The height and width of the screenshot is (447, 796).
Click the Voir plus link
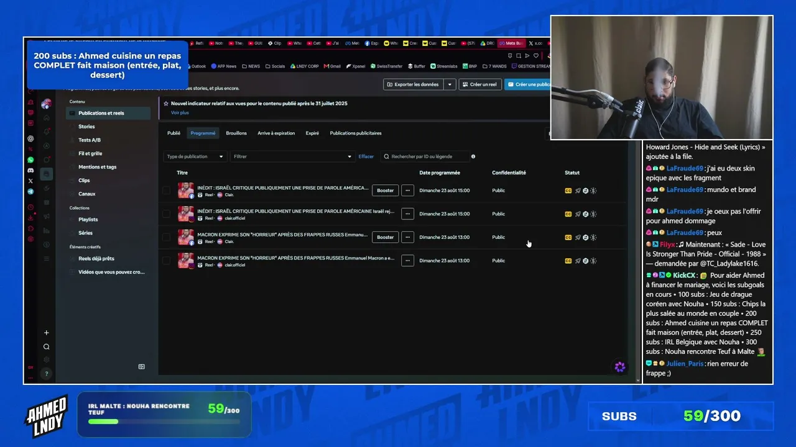[x=180, y=113]
